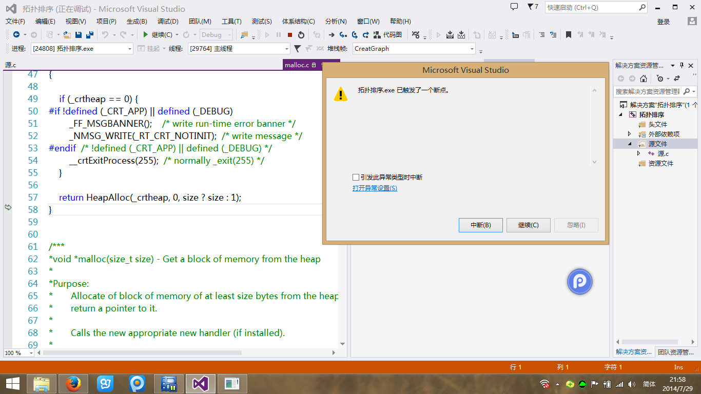Click the 中断(B) button in dialog
This screenshot has height=394, width=701.
pos(481,225)
